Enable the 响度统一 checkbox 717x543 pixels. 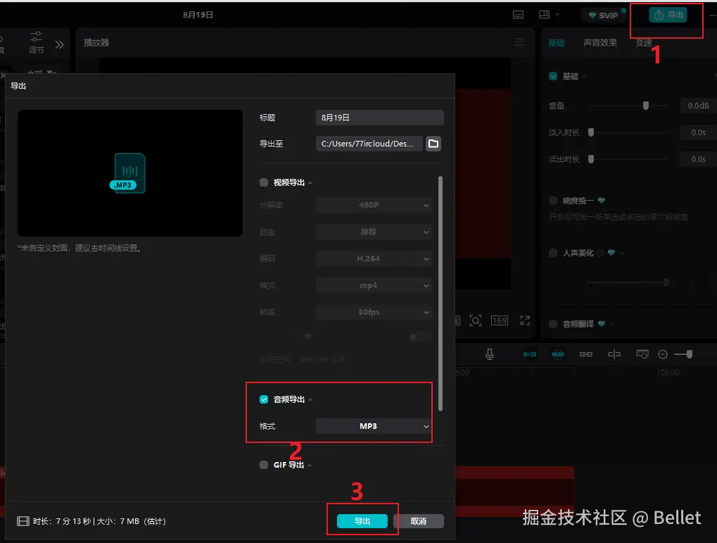553,201
